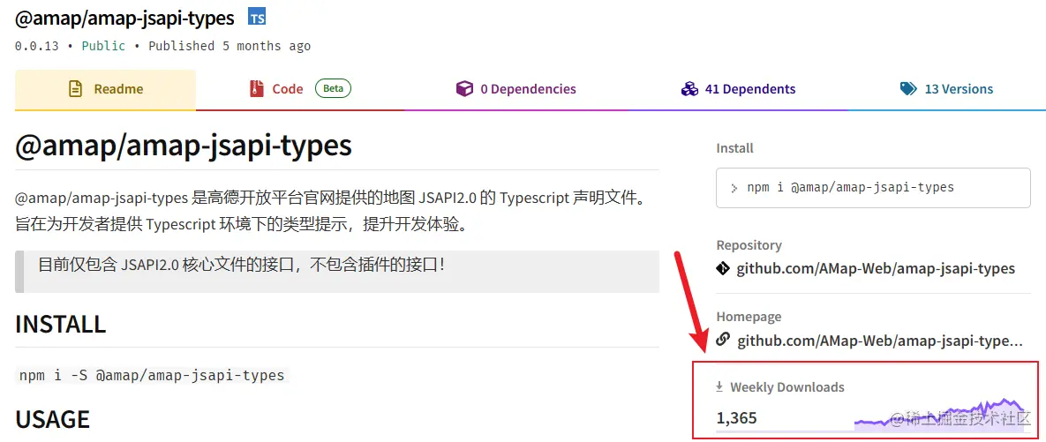Click the package title @amap/amap-jsapi-types at top
The image size is (1046, 442).
point(124,18)
